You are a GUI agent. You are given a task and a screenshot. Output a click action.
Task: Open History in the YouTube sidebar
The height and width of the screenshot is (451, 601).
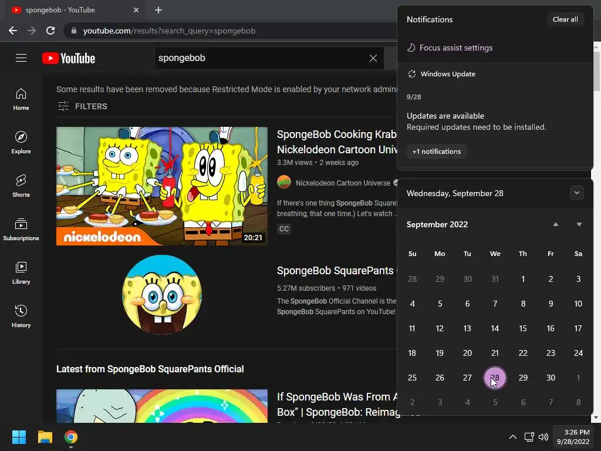[21, 317]
